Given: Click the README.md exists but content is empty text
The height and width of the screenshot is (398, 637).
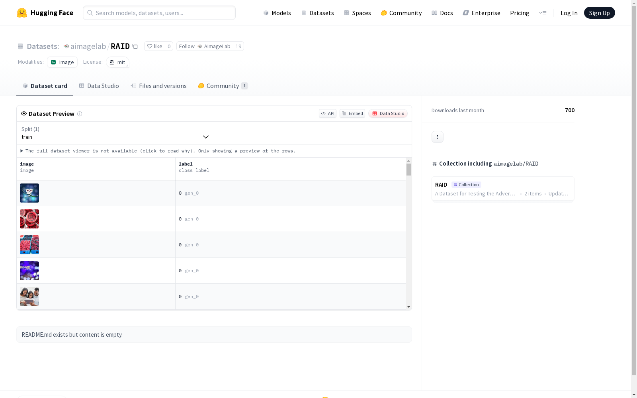Looking at the screenshot, I should pos(72,335).
